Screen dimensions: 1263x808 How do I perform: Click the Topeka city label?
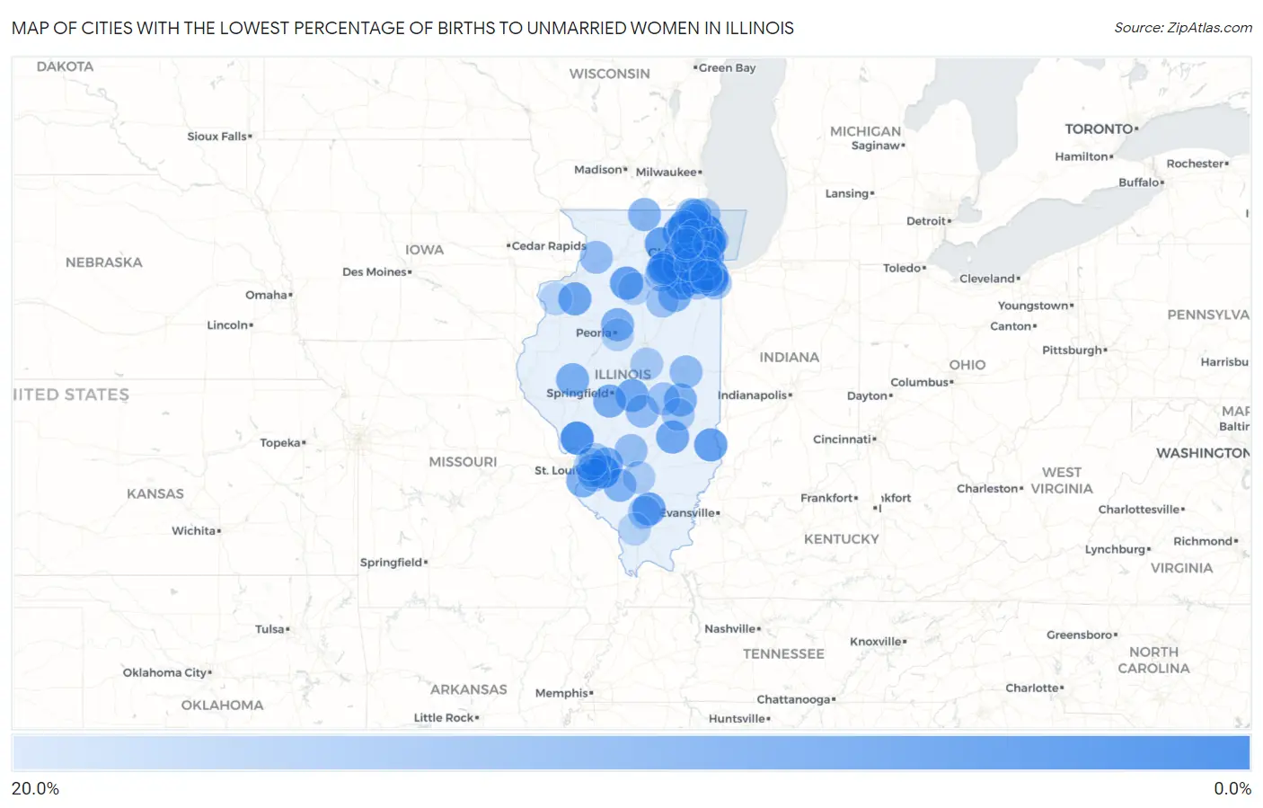pos(282,442)
